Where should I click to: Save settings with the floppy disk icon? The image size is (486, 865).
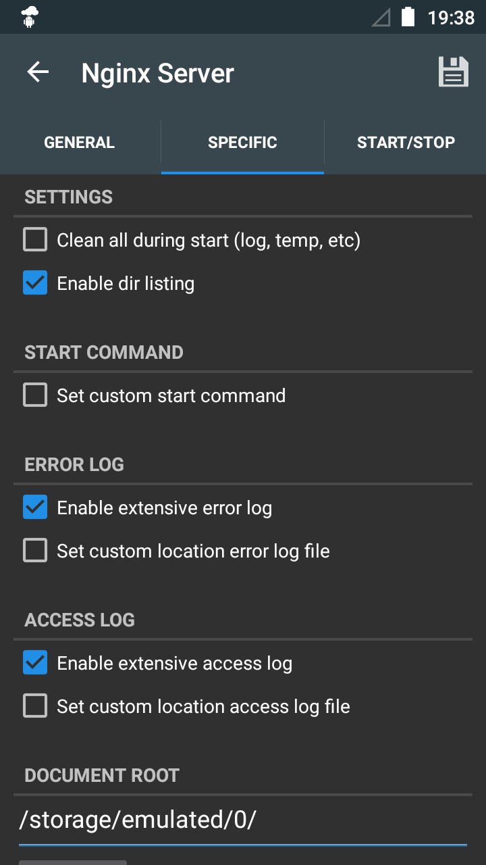pos(454,72)
